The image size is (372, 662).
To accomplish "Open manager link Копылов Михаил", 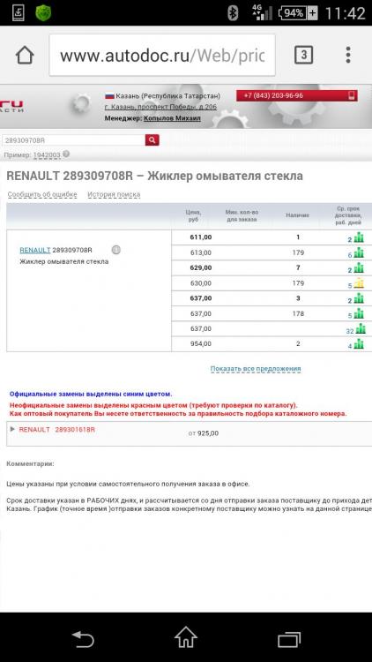I will click(x=172, y=118).
